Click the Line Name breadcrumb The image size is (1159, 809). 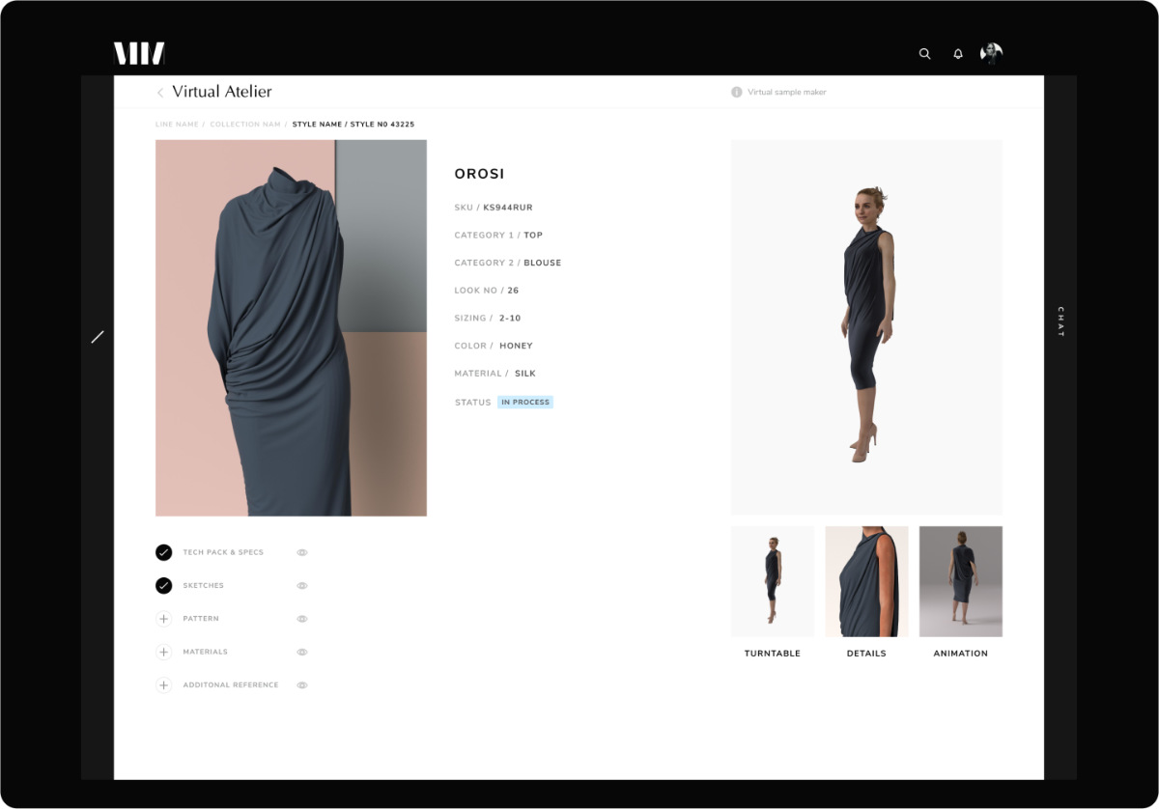[x=177, y=125]
